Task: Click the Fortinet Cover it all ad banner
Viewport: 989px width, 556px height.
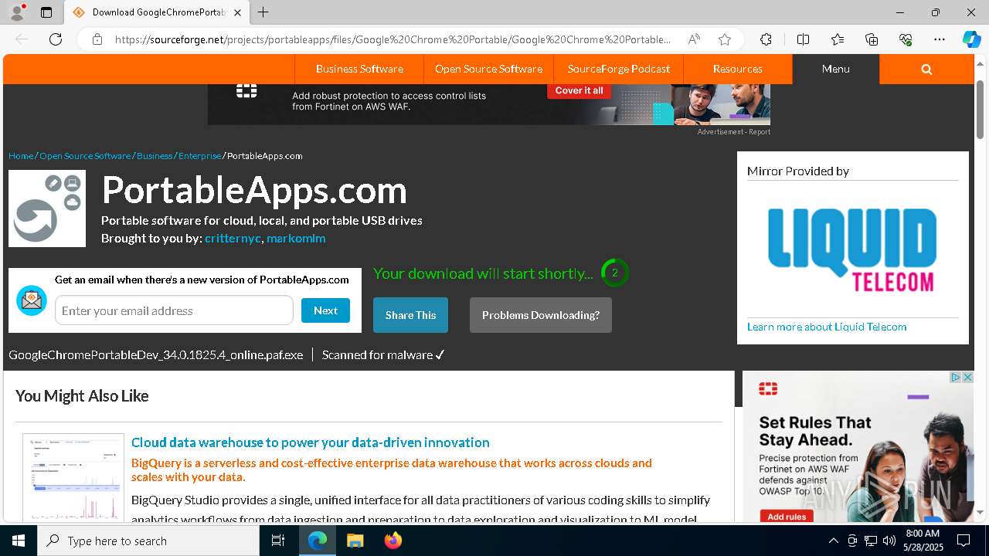Action: click(x=488, y=104)
